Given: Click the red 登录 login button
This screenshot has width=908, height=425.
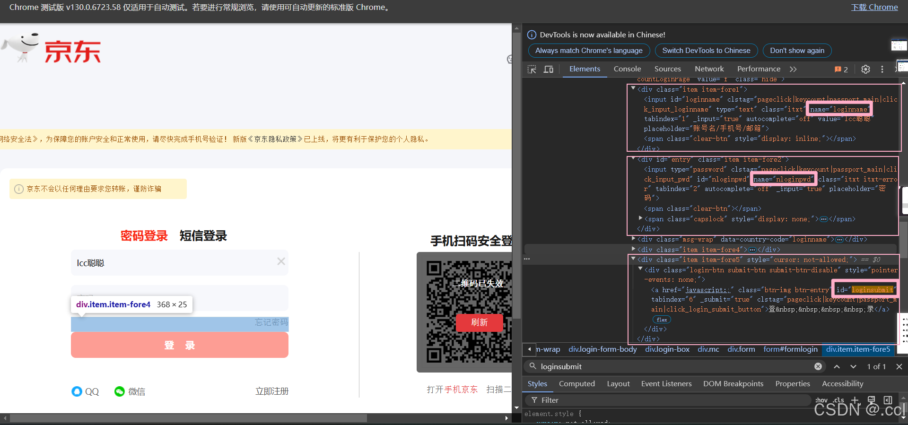Looking at the screenshot, I should 180,345.
